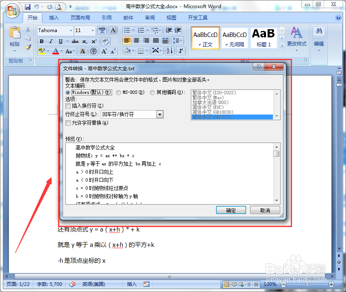The height and width of the screenshot is (292, 346).
Task: Click the Shrink Font icon
Action: click(x=113, y=52)
